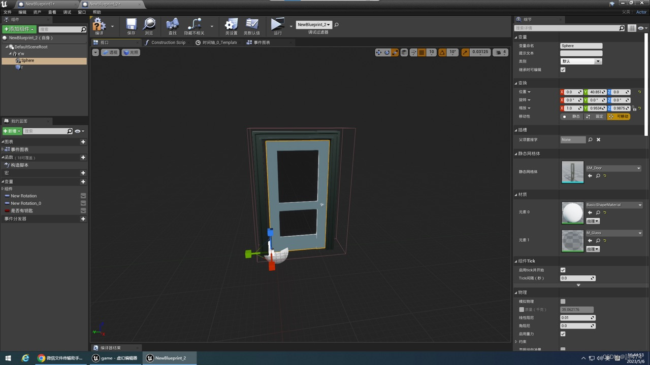Open the 窗口 (Window) menu
Screen dimensions: 650x365
point(82,12)
